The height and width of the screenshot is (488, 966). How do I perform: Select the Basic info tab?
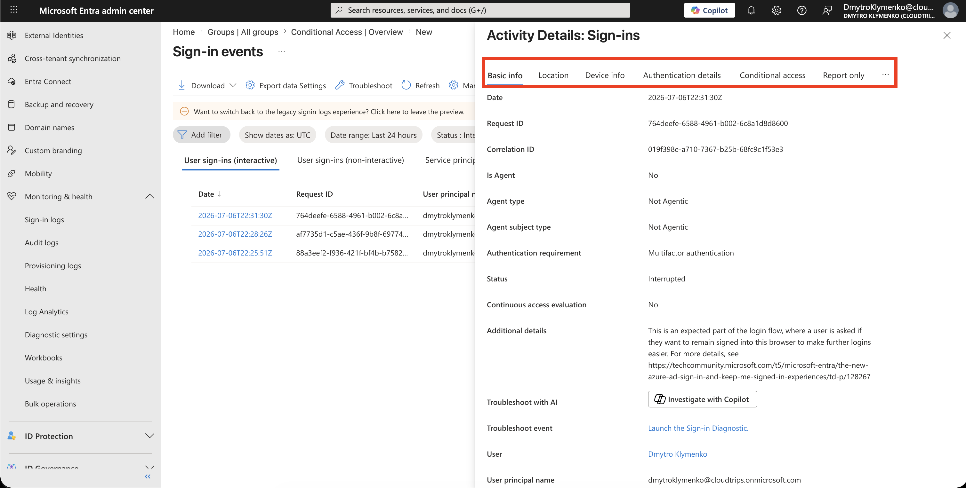(x=505, y=75)
